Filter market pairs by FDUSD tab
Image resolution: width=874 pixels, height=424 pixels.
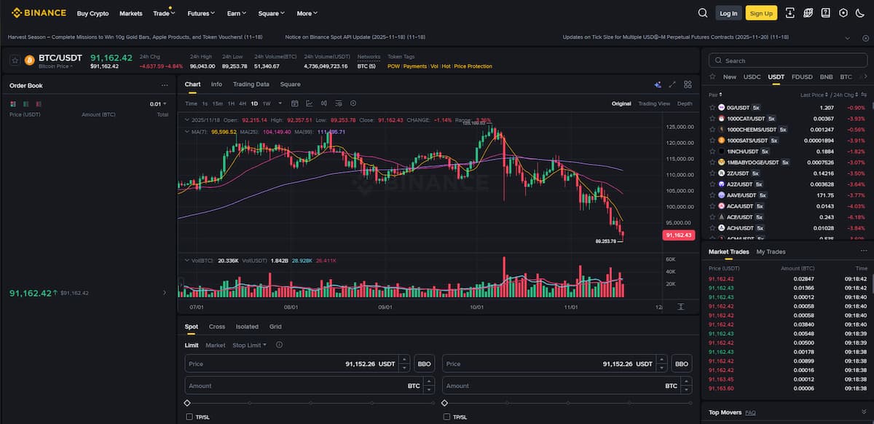coord(802,76)
